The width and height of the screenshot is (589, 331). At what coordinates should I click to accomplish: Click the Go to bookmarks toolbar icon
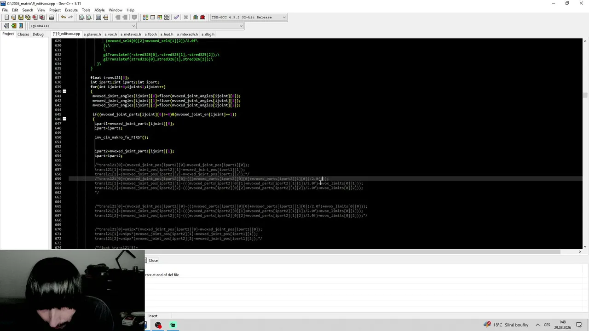click(x=21, y=26)
